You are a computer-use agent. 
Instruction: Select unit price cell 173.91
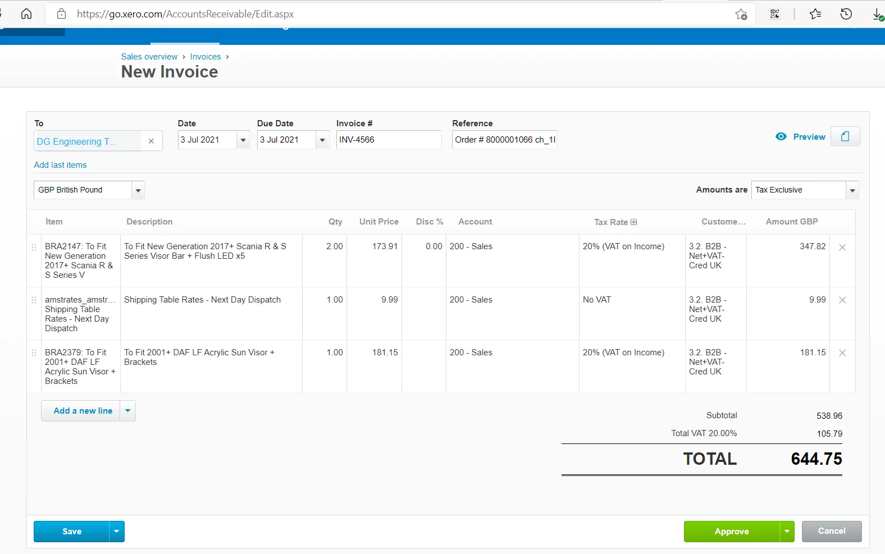(374, 261)
